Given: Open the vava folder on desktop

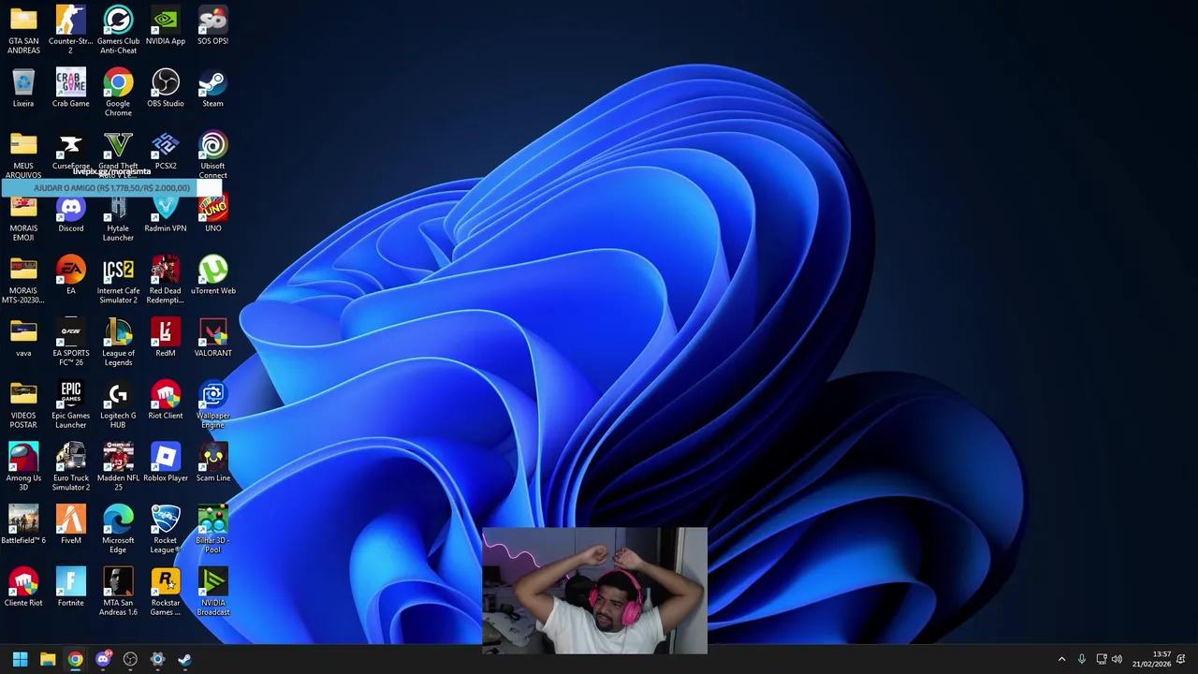Looking at the screenshot, I should pyautogui.click(x=23, y=338).
